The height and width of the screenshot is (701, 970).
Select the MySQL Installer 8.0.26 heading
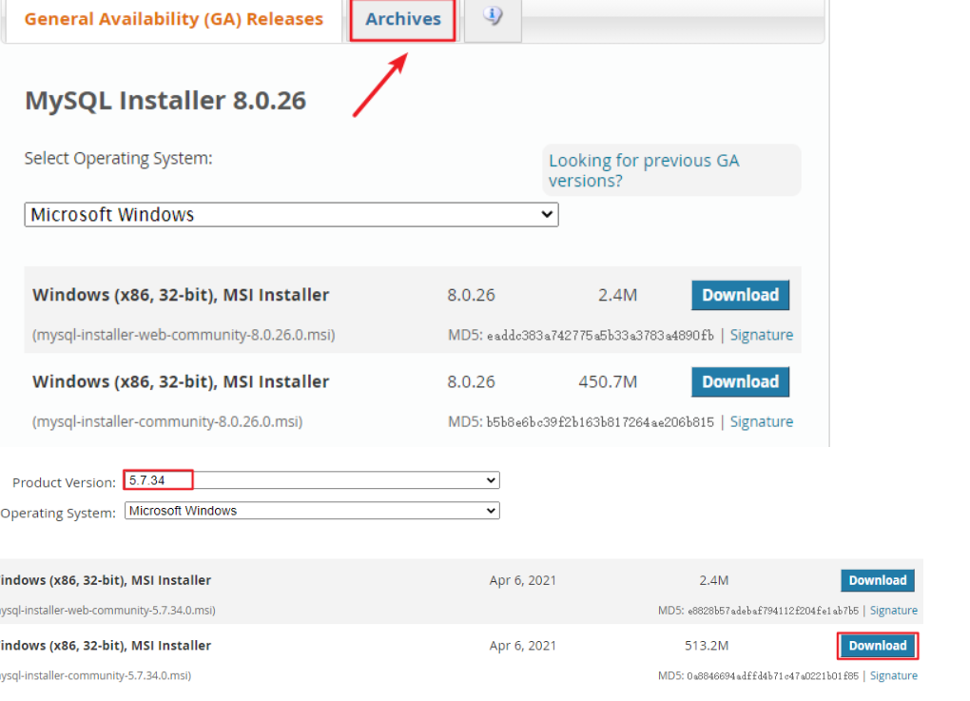[x=165, y=100]
